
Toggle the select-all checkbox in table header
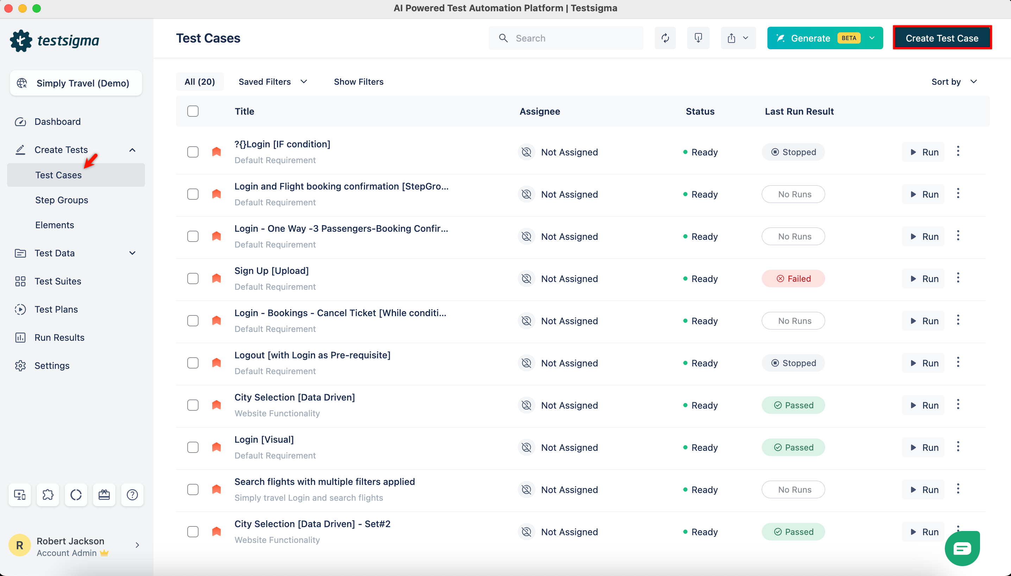[193, 111]
